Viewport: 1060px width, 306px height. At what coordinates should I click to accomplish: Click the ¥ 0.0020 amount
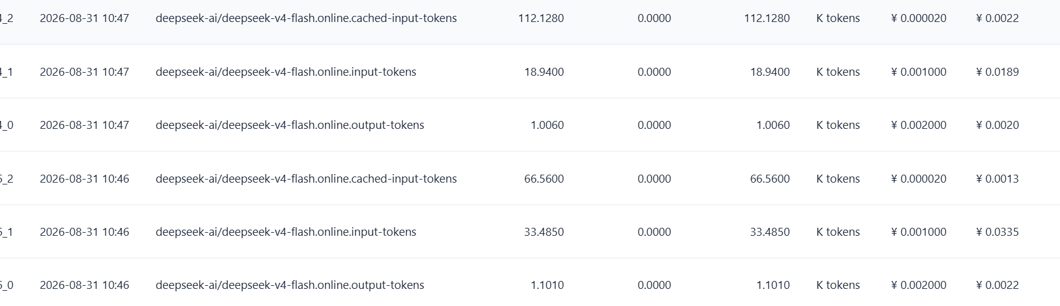[998, 125]
